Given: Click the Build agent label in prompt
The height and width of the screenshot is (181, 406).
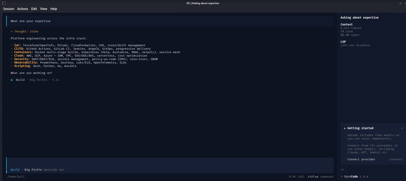Looking at the screenshot, I should click(x=15, y=169).
